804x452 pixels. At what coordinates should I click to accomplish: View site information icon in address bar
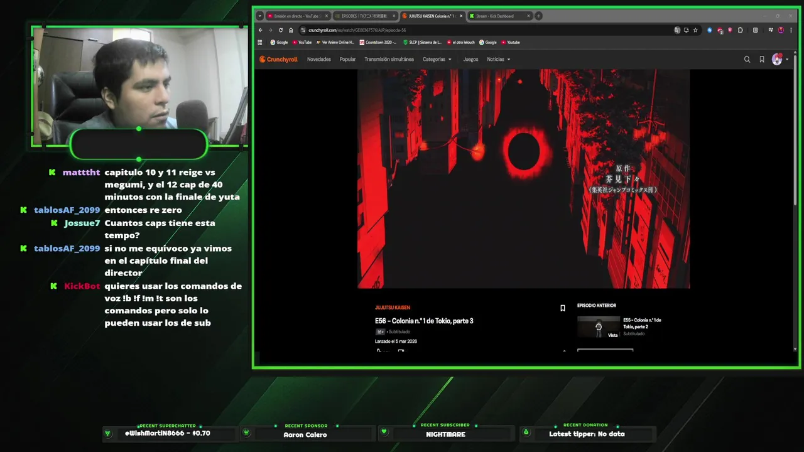click(303, 30)
